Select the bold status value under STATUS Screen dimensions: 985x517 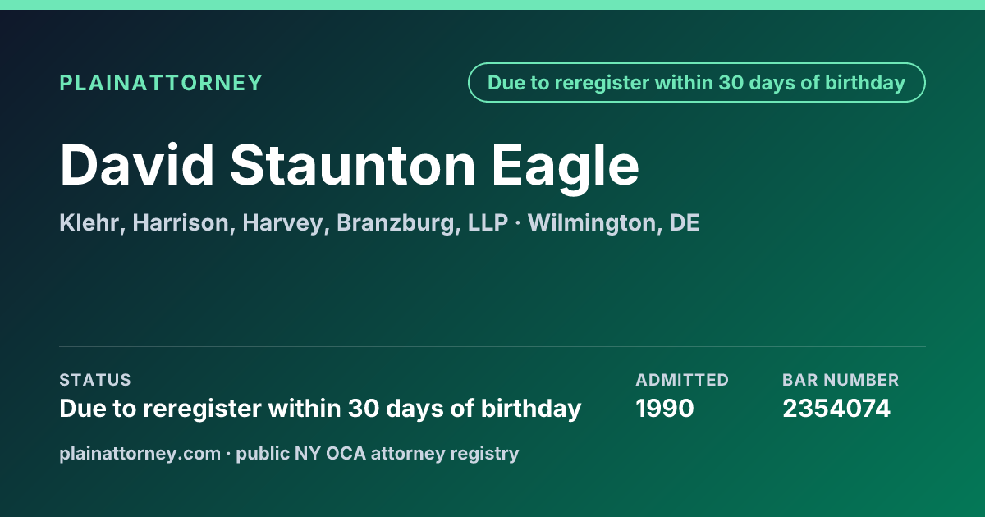pyautogui.click(x=320, y=408)
